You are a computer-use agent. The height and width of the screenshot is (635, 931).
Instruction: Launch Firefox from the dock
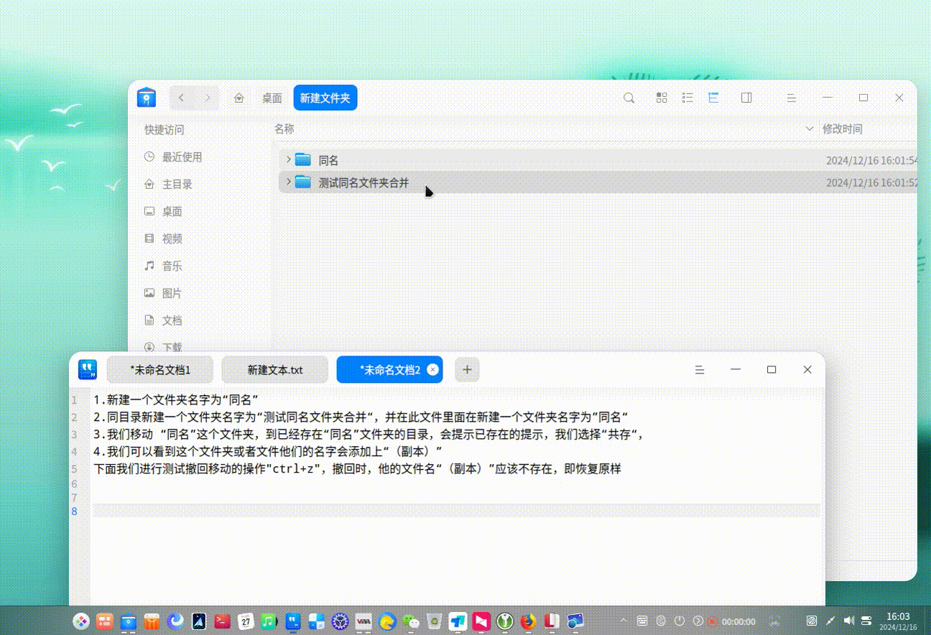click(x=529, y=621)
